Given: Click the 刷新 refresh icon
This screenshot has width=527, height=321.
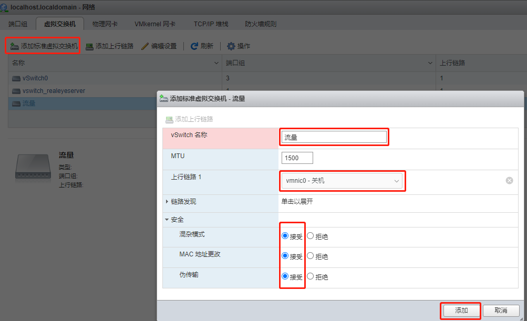Looking at the screenshot, I should click(194, 46).
